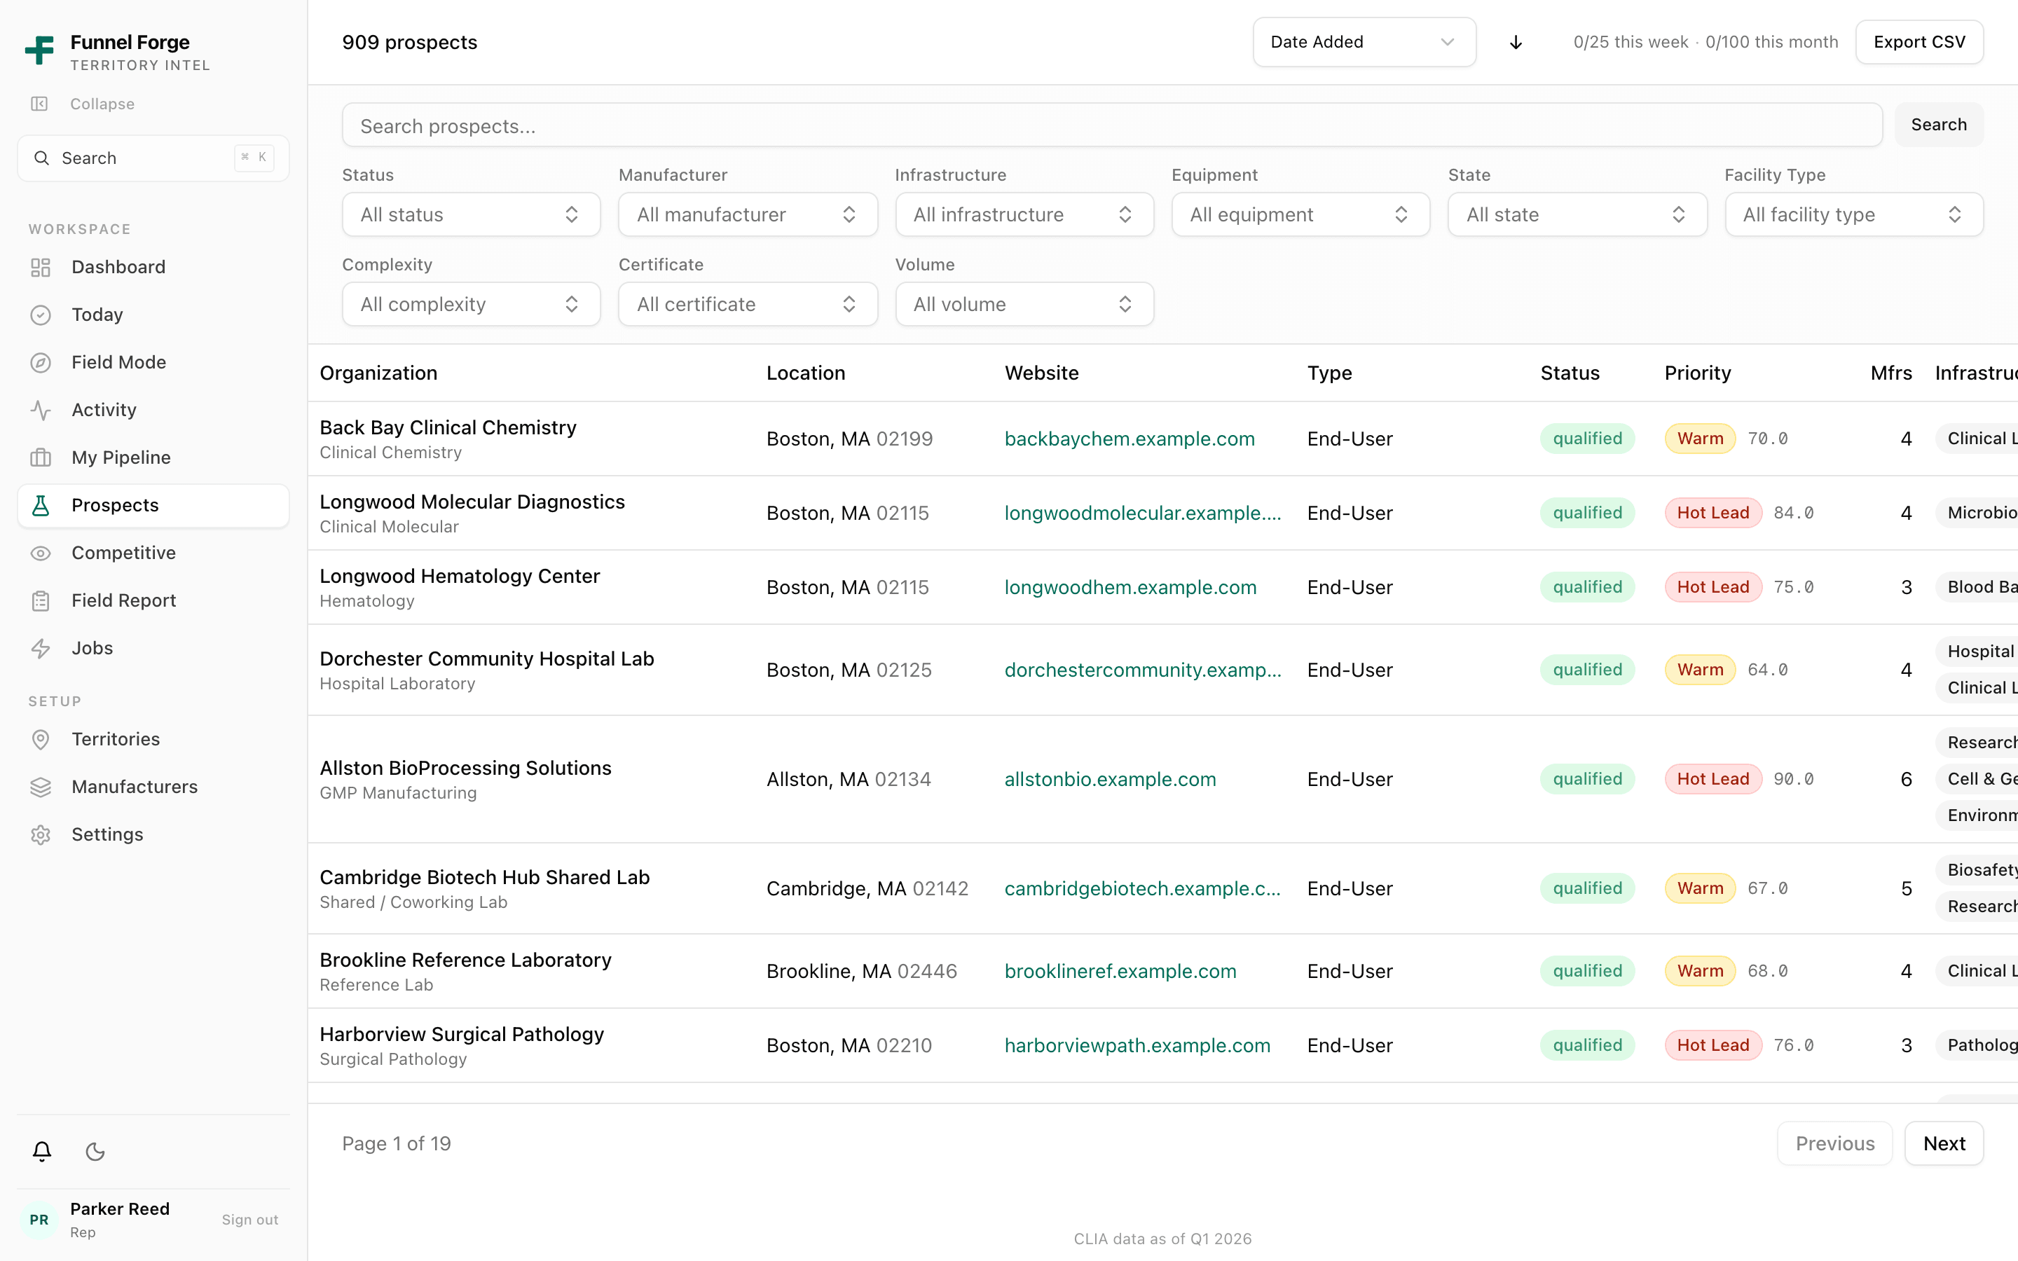Viewport: 2018px width, 1261px height.
Task: Click the Search button next to prospects field
Action: point(1938,124)
